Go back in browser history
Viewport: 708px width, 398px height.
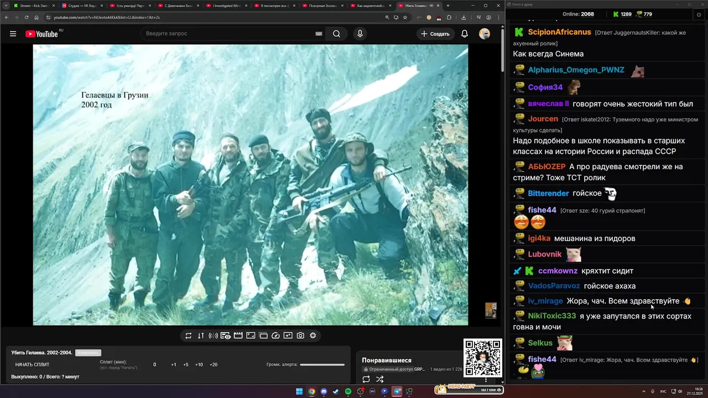[6, 17]
